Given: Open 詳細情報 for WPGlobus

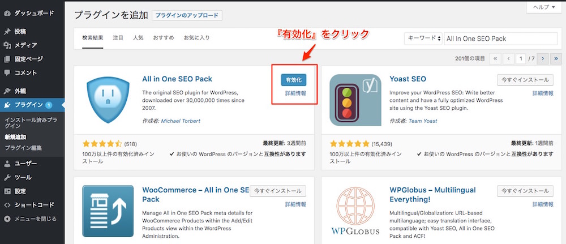Looking at the screenshot, I should (543, 204).
